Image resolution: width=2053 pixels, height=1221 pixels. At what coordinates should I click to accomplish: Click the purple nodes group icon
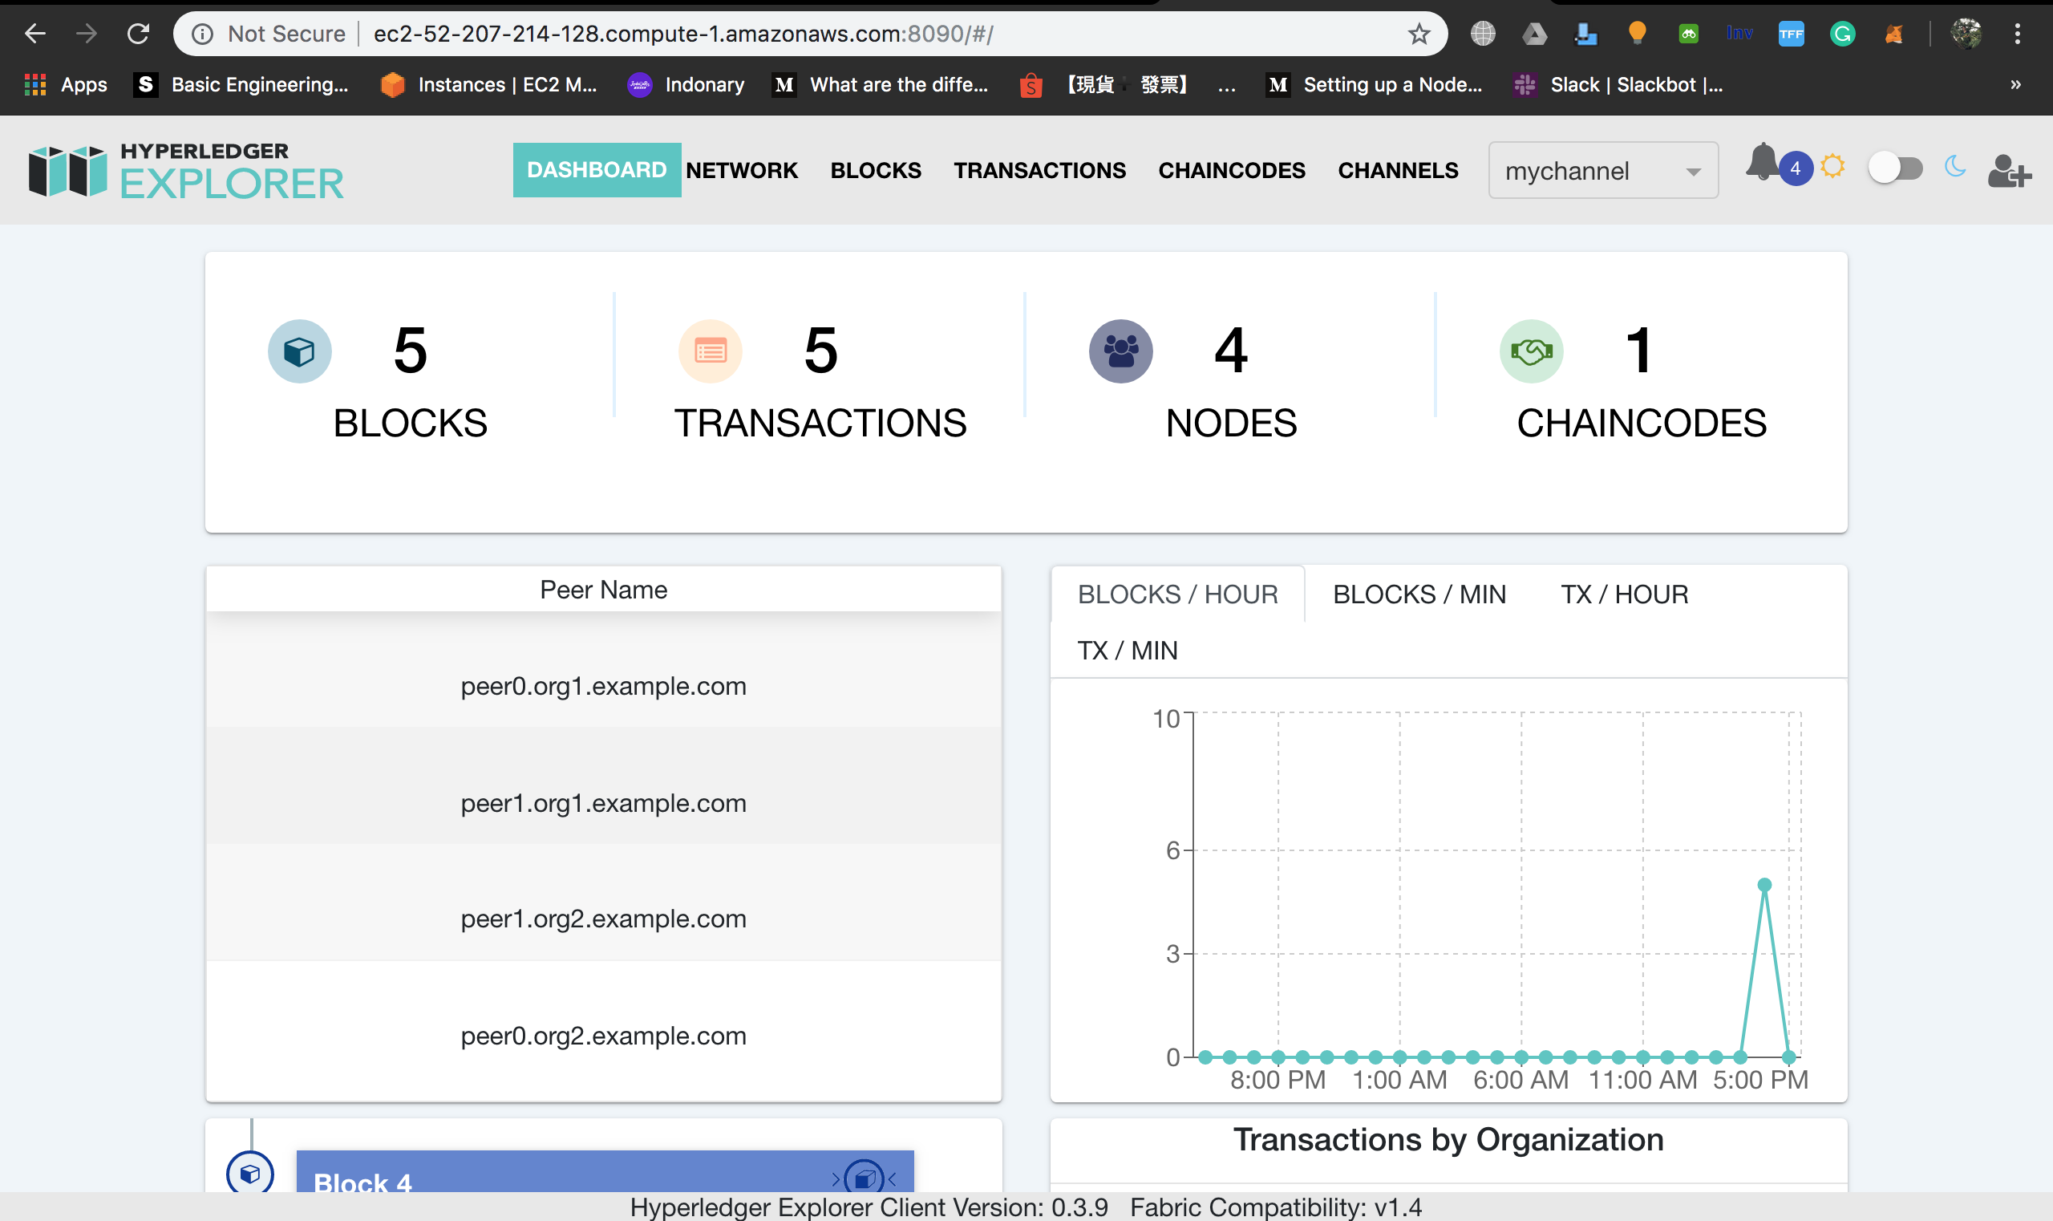coord(1120,352)
